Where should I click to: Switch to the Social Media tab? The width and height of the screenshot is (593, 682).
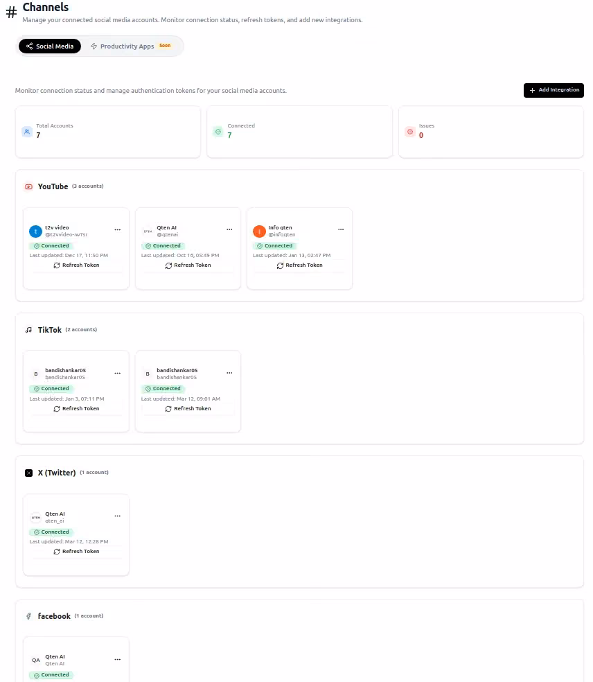pyautogui.click(x=50, y=46)
